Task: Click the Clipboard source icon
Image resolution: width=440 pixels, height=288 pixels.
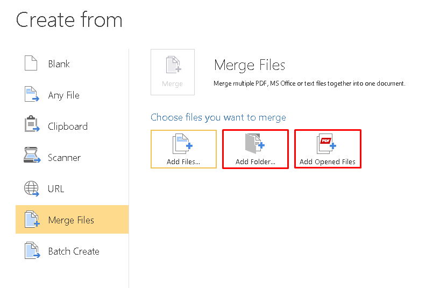Action: point(32,124)
